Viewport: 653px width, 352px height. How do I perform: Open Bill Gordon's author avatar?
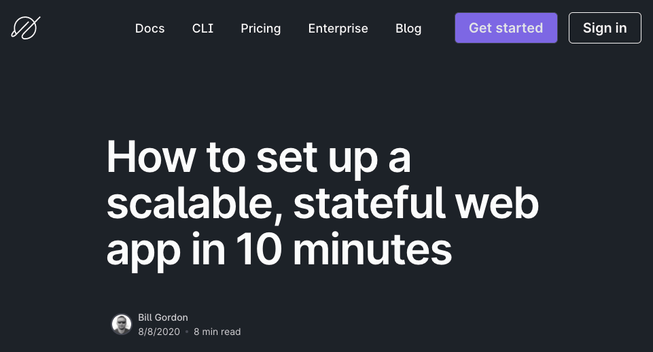click(x=122, y=324)
